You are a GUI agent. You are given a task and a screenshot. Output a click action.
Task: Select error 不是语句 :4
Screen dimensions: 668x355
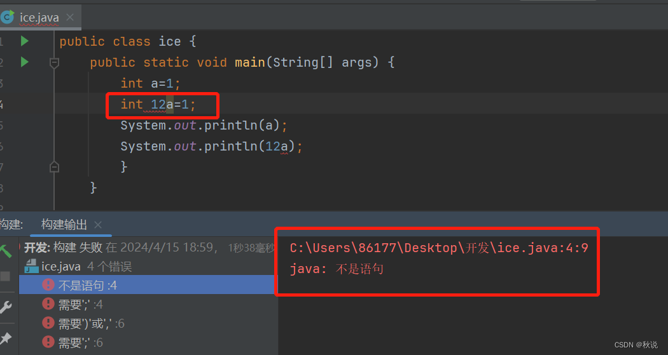tap(148, 285)
